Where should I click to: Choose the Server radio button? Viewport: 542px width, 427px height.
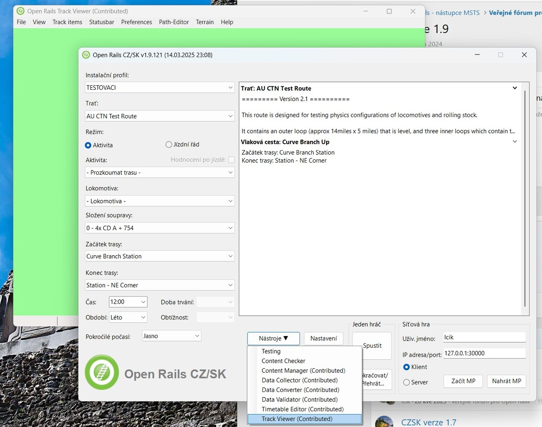pos(407,382)
